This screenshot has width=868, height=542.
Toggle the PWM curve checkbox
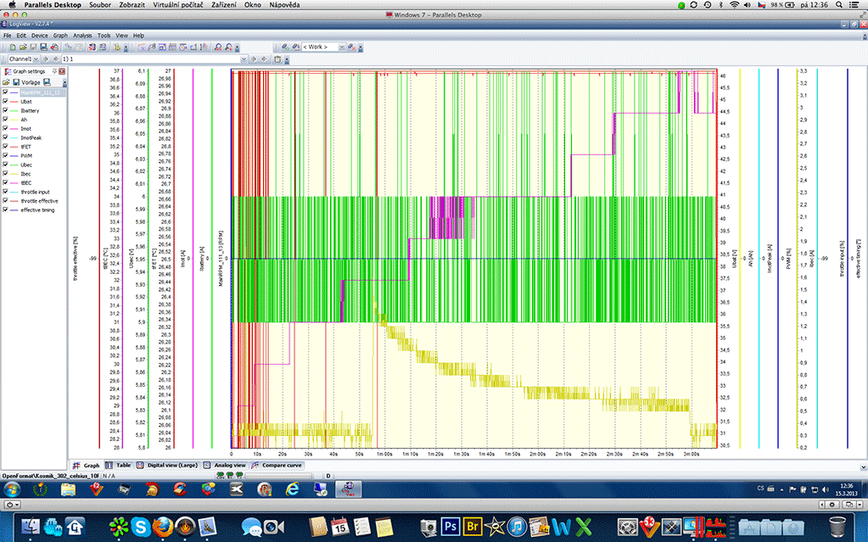[7, 155]
